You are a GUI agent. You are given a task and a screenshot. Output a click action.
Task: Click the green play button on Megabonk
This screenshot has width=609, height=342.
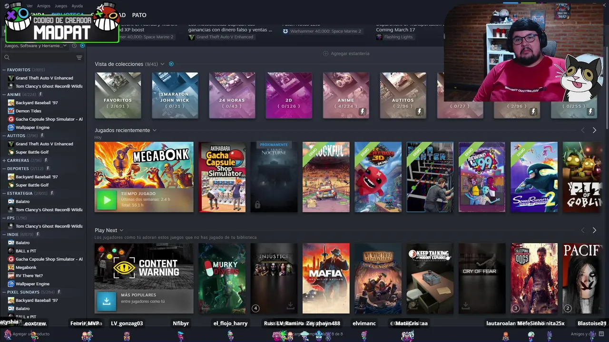pyautogui.click(x=107, y=200)
